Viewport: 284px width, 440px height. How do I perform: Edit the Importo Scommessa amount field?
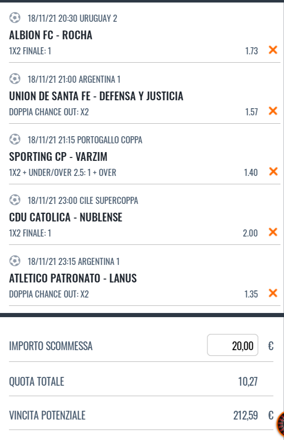(x=232, y=345)
